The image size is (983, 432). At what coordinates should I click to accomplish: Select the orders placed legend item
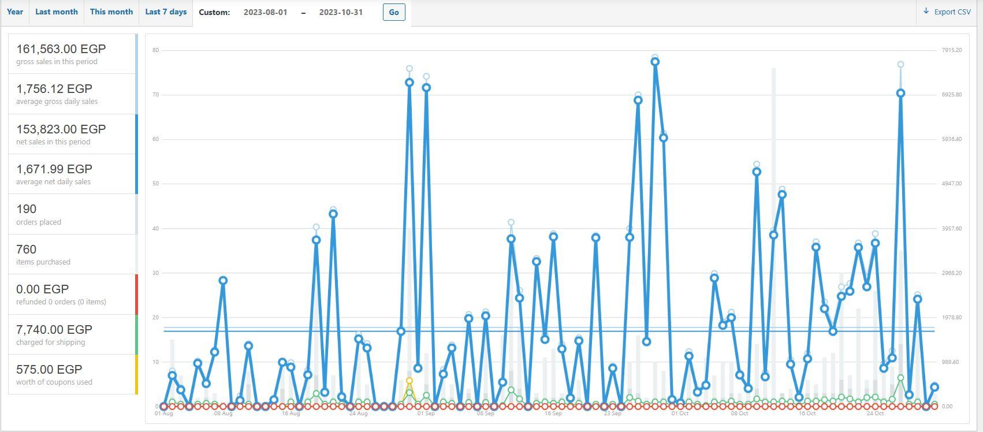click(x=73, y=214)
